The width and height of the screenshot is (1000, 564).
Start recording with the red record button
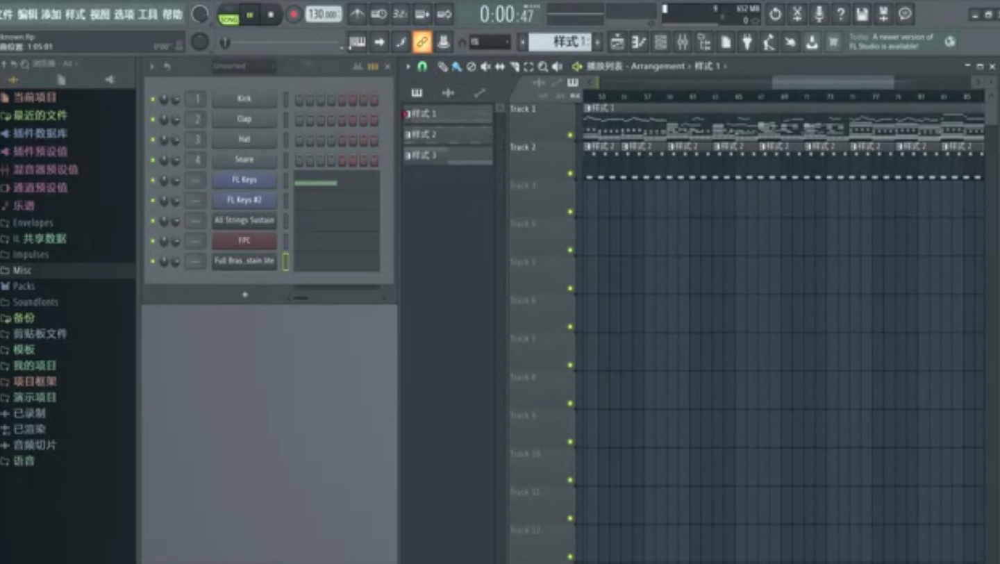pos(294,14)
